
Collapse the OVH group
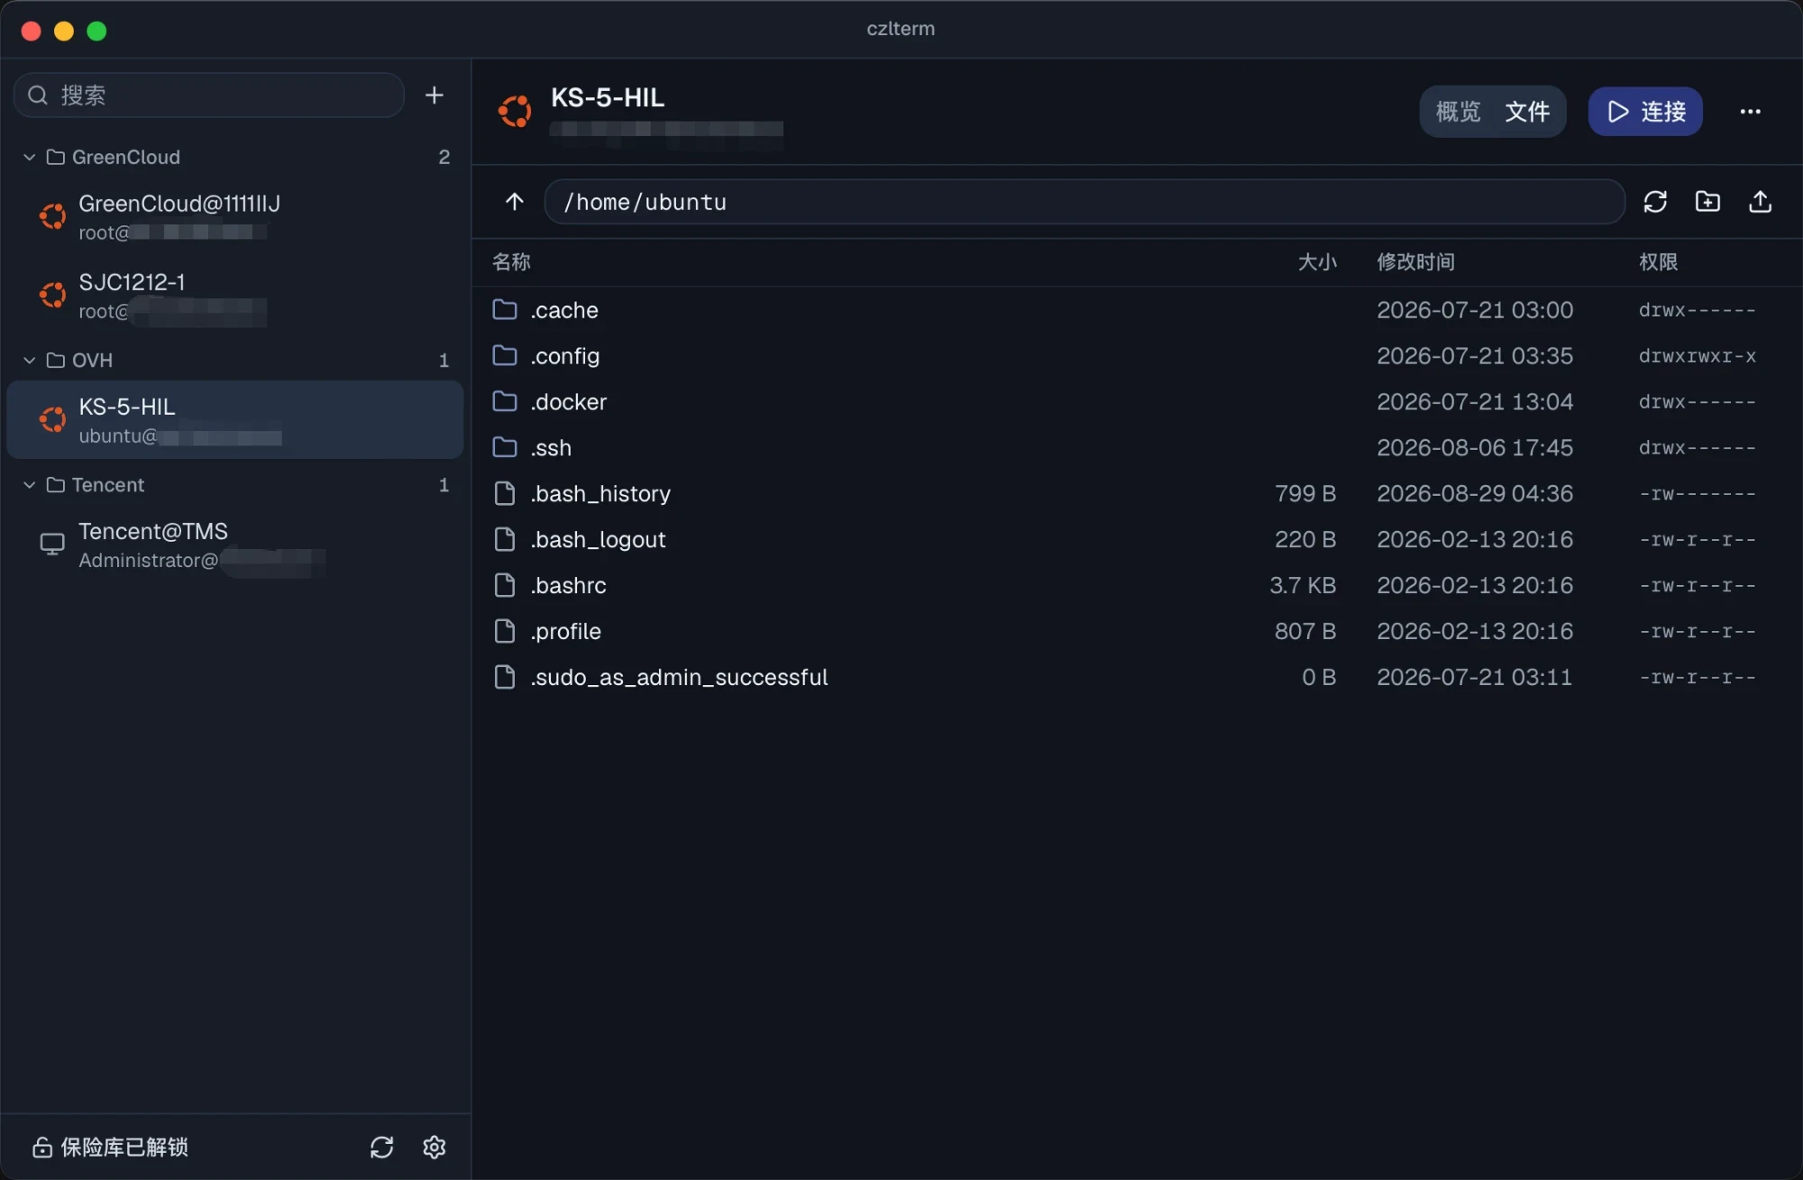pyautogui.click(x=30, y=360)
